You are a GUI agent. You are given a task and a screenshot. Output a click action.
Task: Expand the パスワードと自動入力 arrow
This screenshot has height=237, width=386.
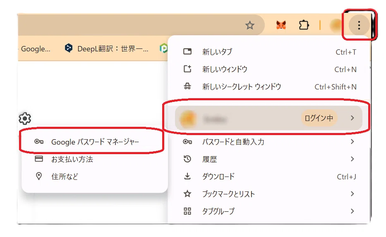(x=352, y=142)
